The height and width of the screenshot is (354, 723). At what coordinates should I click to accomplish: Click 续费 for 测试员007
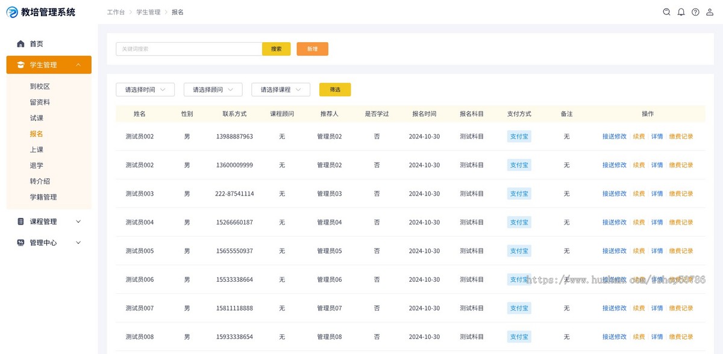point(639,308)
